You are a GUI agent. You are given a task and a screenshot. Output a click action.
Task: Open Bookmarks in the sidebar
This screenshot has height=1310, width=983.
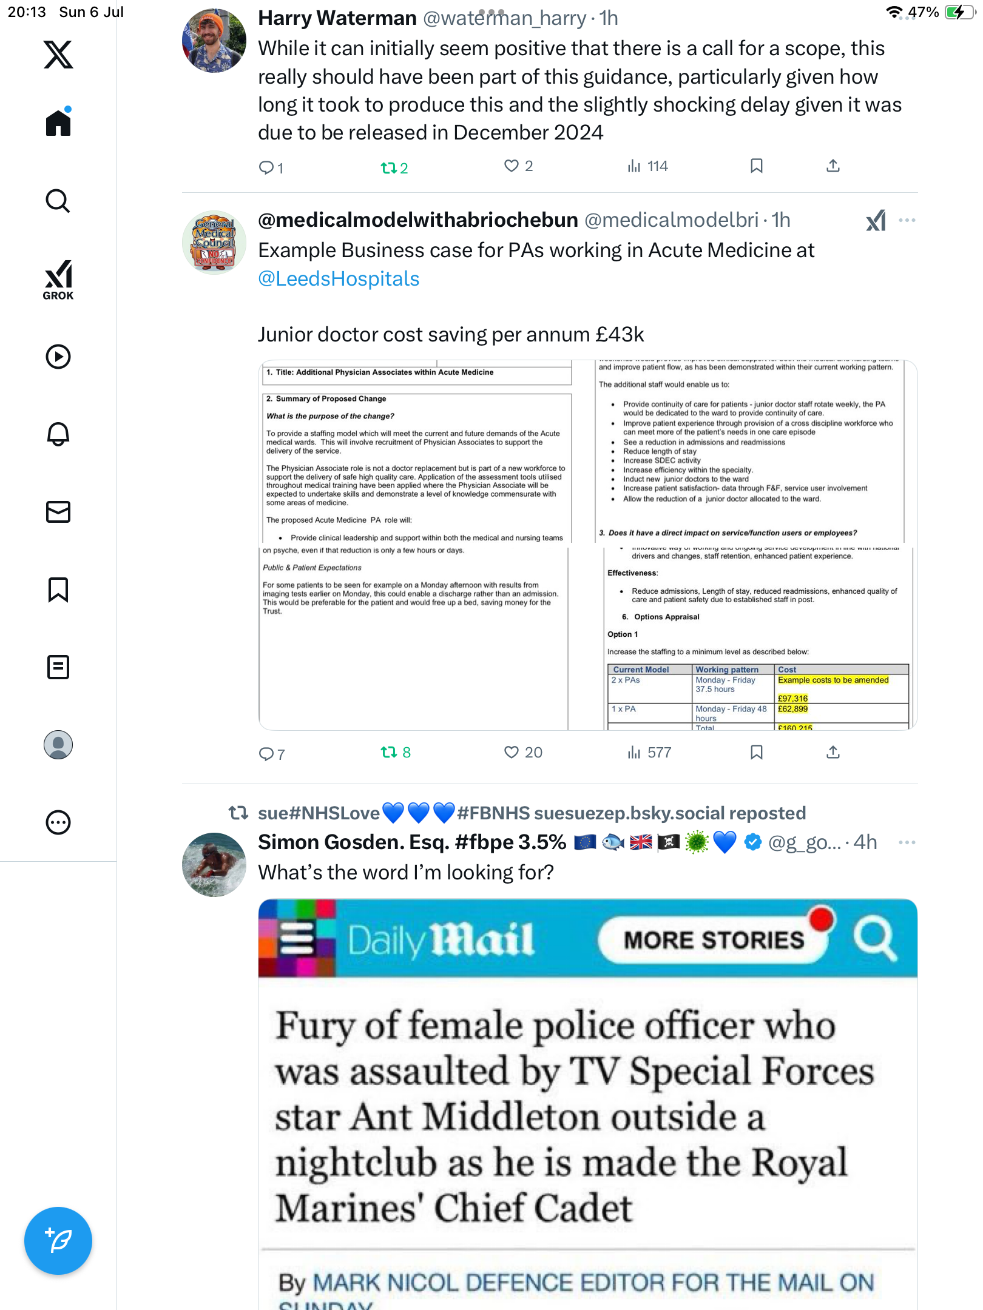58,589
